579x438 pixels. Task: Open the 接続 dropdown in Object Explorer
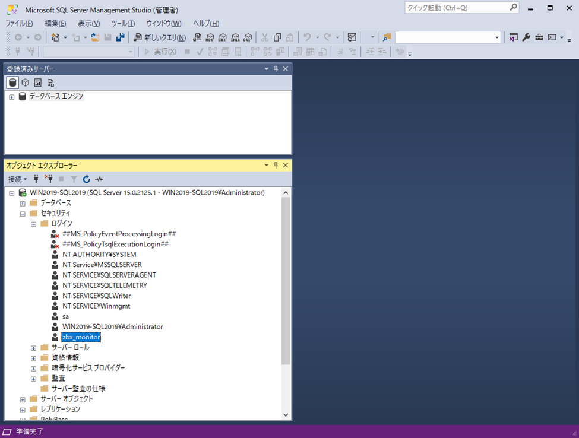pyautogui.click(x=17, y=179)
